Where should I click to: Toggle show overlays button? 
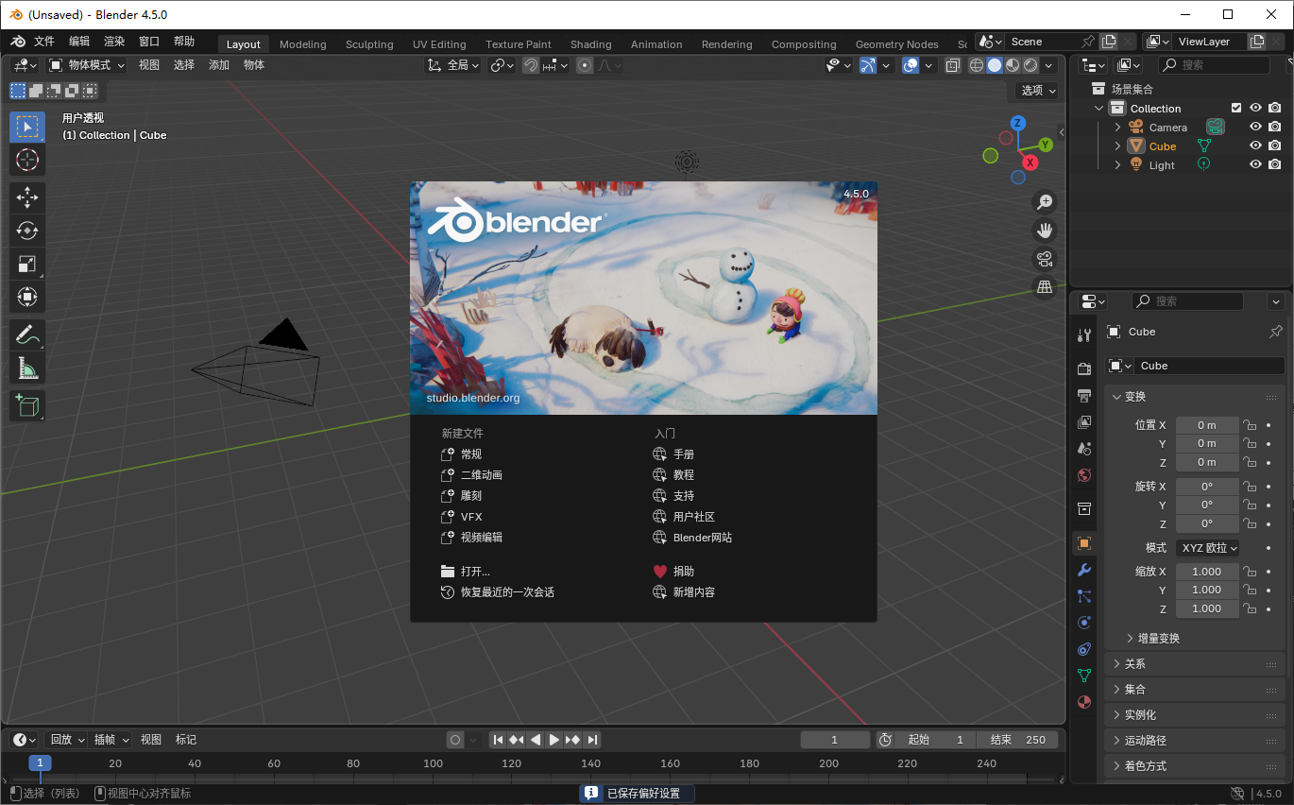click(911, 65)
